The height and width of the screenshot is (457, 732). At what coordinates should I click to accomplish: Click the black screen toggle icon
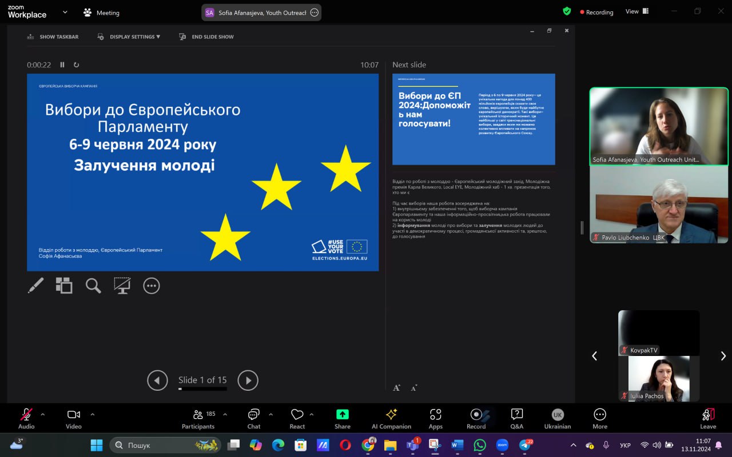[122, 286]
